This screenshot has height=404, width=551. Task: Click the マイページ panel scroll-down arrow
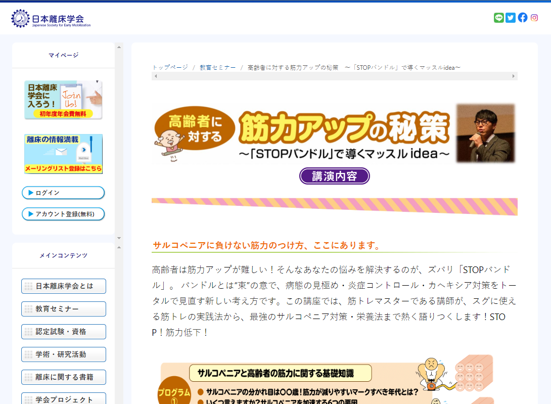pyautogui.click(x=119, y=238)
